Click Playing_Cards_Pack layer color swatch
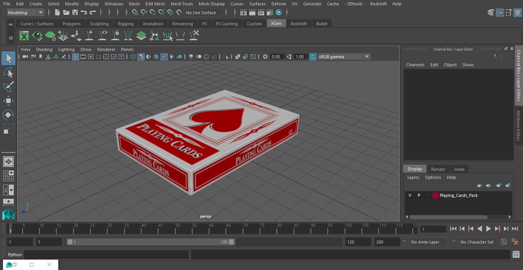The height and width of the screenshot is (270, 523). pos(436,195)
